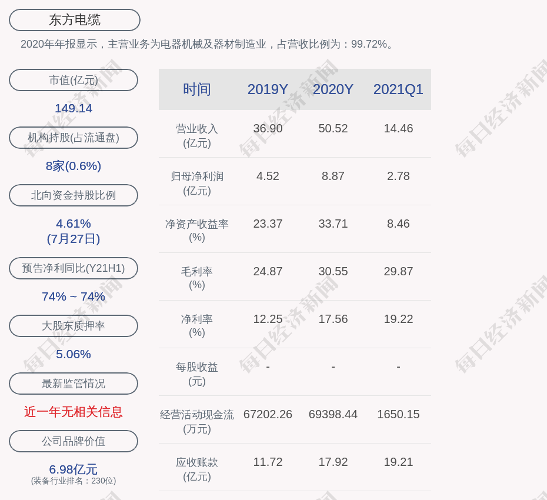Click the 每股收益 row label
Screen dimensions: 547x500
pyautogui.click(x=197, y=374)
